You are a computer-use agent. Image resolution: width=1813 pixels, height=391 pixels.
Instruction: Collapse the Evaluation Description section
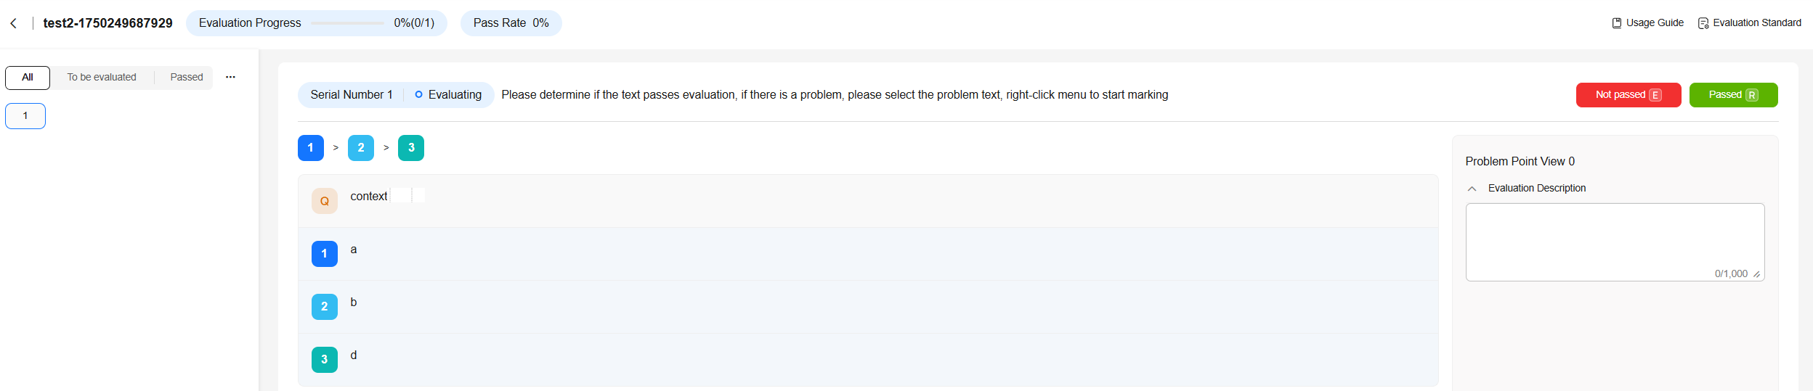tap(1472, 189)
